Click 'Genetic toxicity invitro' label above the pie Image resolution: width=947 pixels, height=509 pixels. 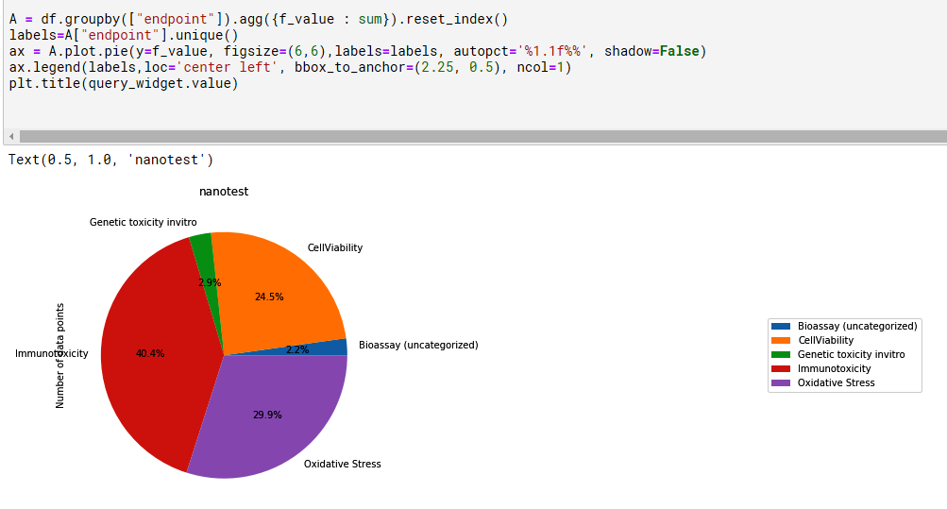(x=143, y=222)
